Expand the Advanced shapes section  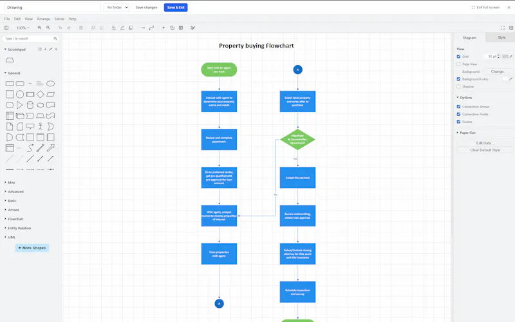(14, 191)
